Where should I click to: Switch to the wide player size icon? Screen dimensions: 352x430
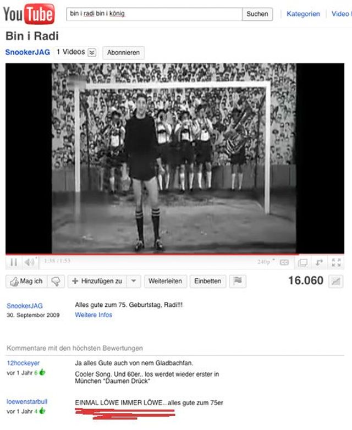click(x=302, y=263)
